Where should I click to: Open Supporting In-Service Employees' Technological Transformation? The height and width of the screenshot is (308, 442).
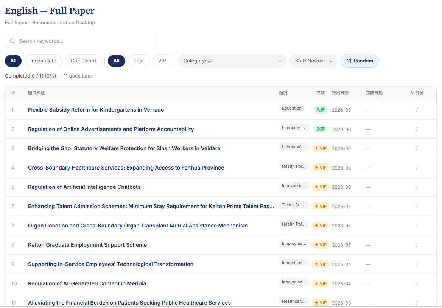[x=110, y=264]
